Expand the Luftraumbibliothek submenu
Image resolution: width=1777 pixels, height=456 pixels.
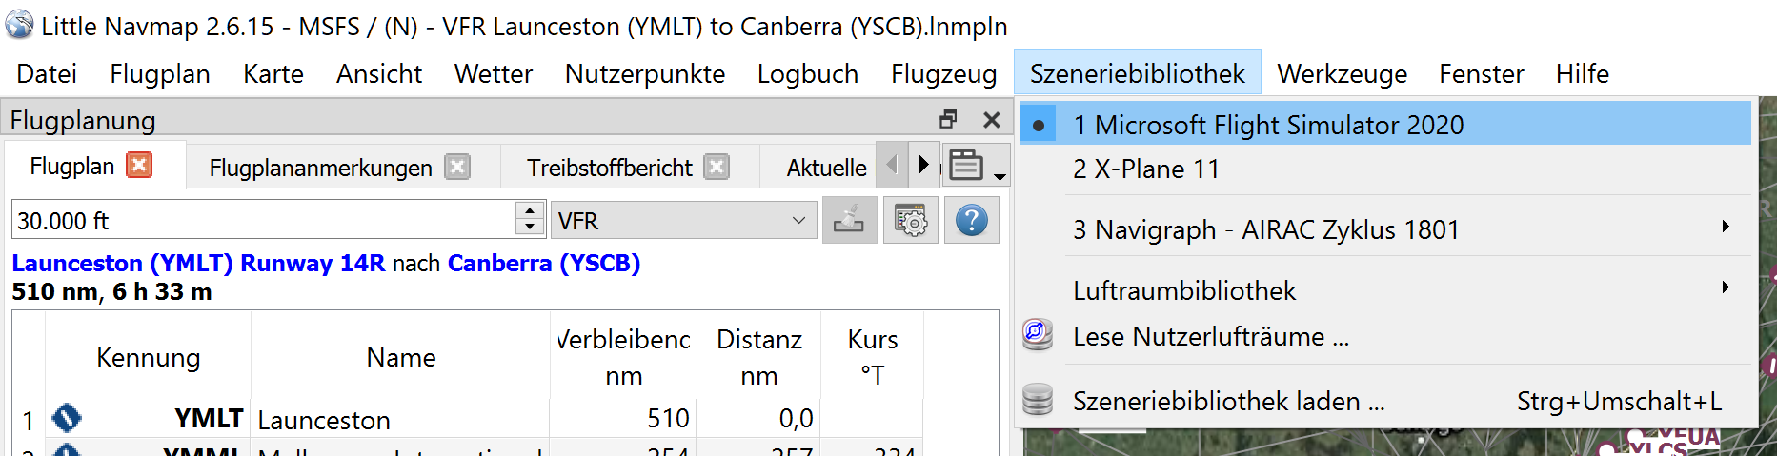(x=1385, y=290)
